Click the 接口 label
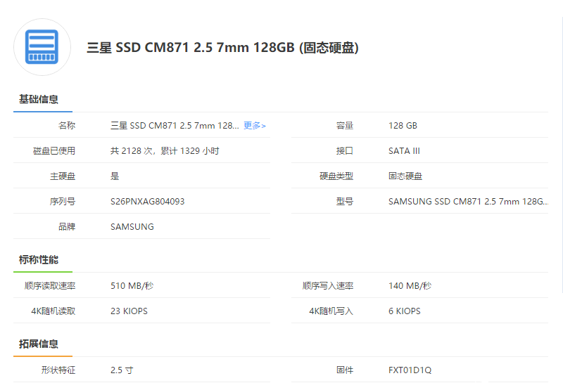Viewport: 563px width, 383px height. [345, 151]
